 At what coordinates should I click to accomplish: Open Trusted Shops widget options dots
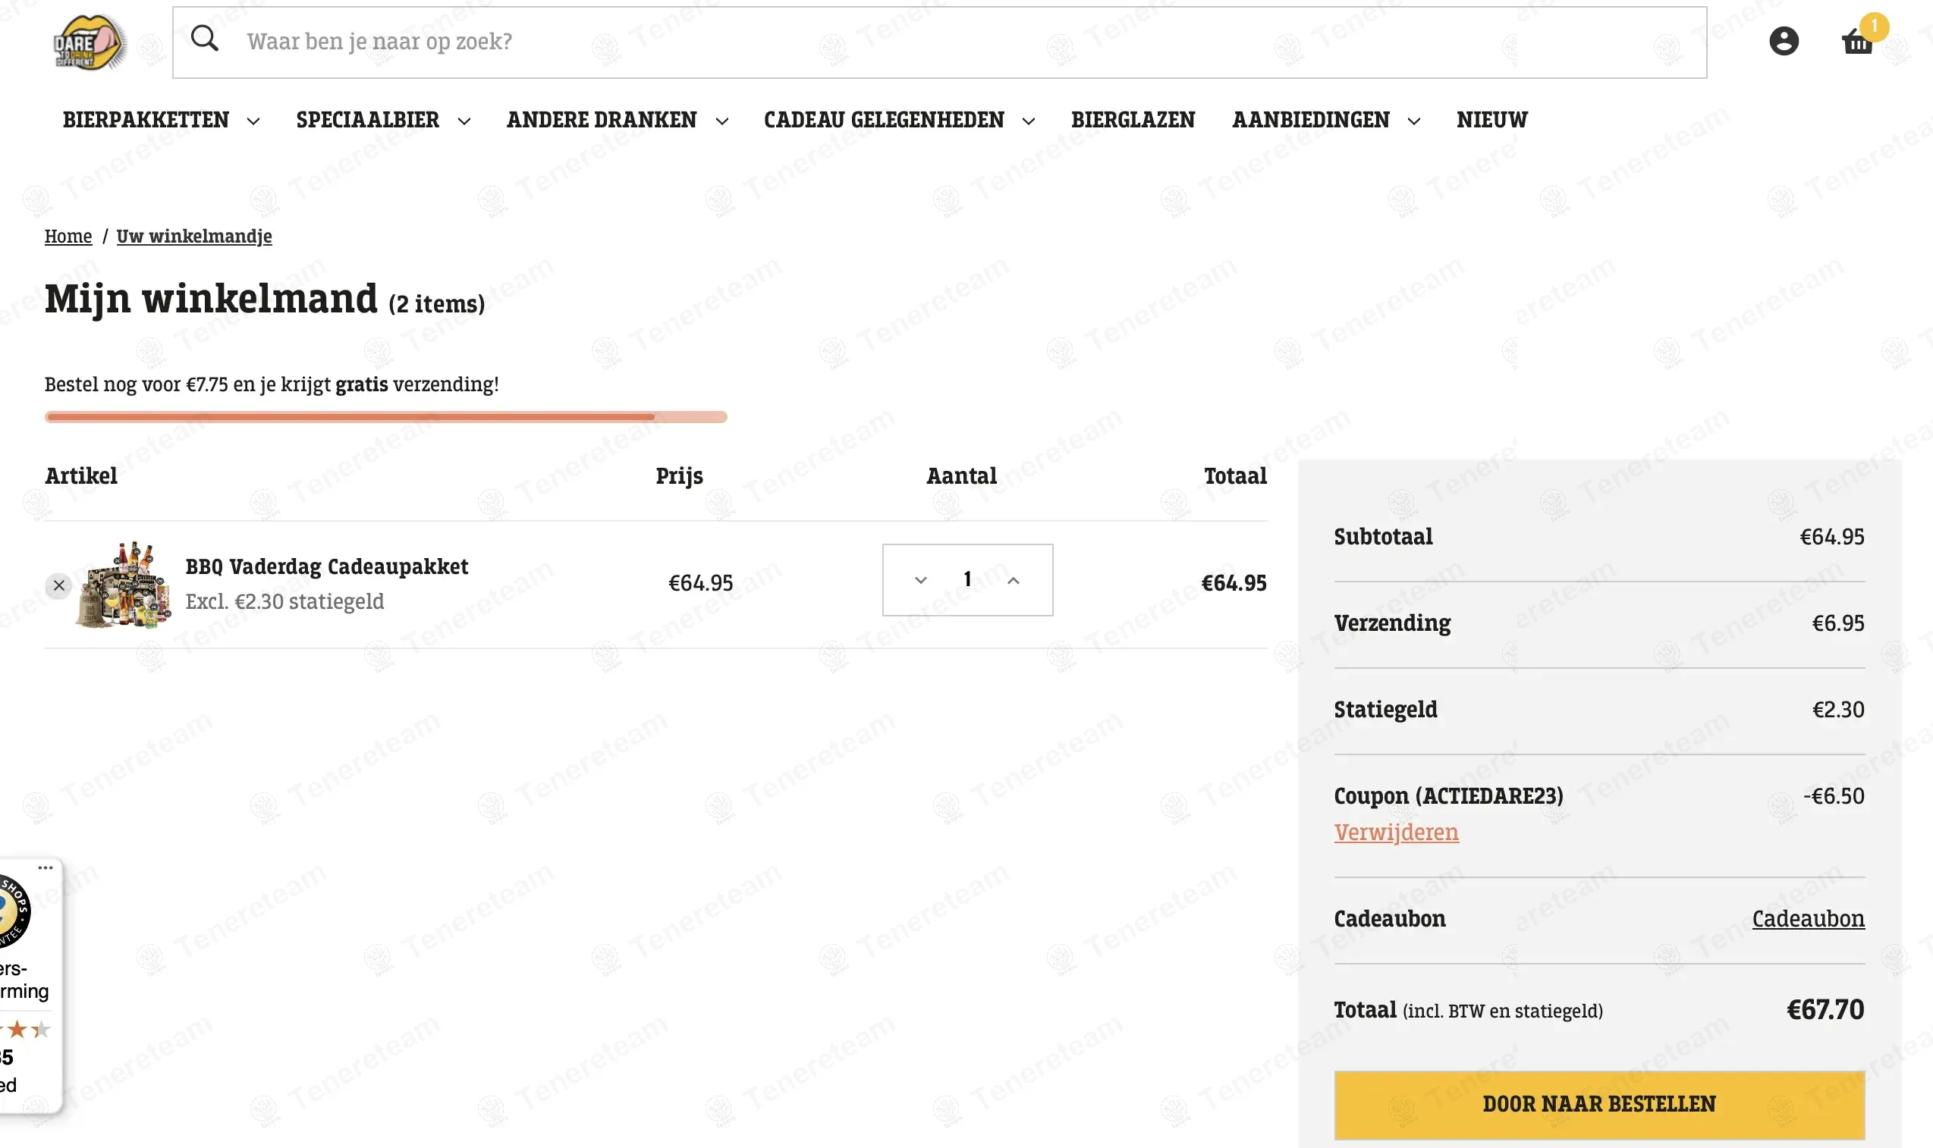[x=46, y=868]
